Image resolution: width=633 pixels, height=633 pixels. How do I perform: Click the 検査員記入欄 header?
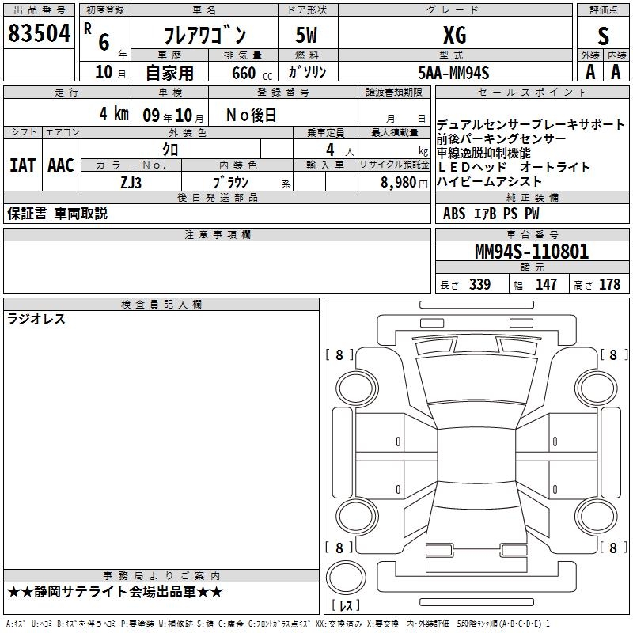161,305
